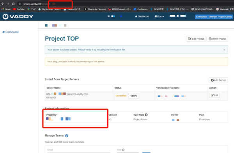Open the YouTube bookmark
The height and width of the screenshot is (153, 234).
coord(19,9)
